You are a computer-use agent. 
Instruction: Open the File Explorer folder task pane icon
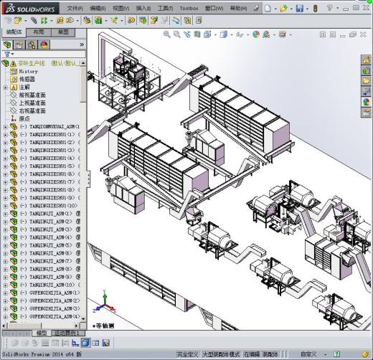point(366,81)
